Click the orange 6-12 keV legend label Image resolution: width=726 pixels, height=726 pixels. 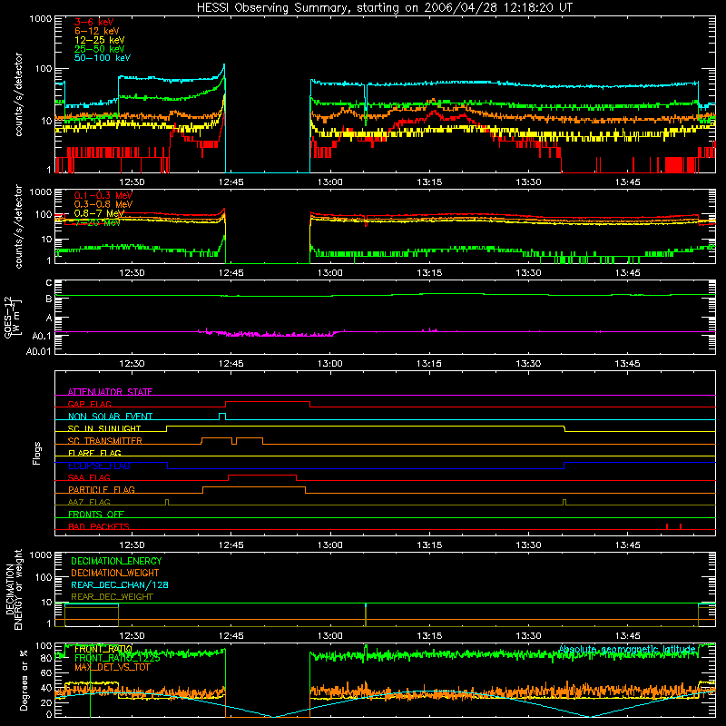(97, 31)
